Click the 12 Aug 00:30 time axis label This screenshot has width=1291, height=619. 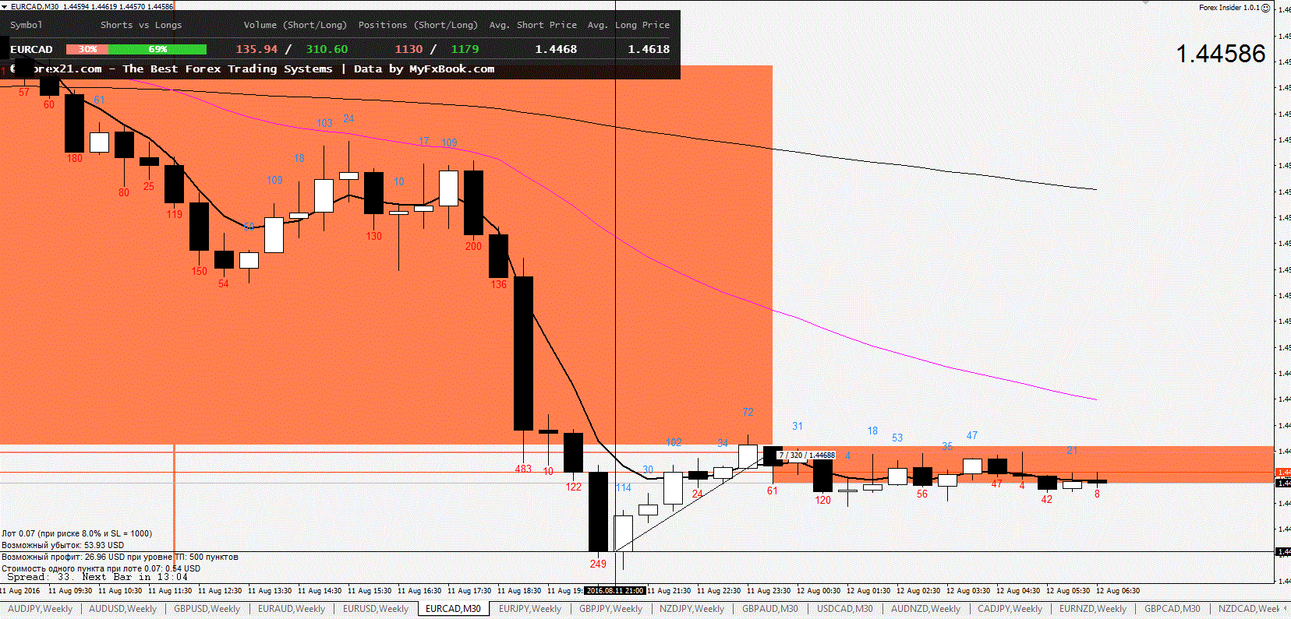[x=818, y=591]
